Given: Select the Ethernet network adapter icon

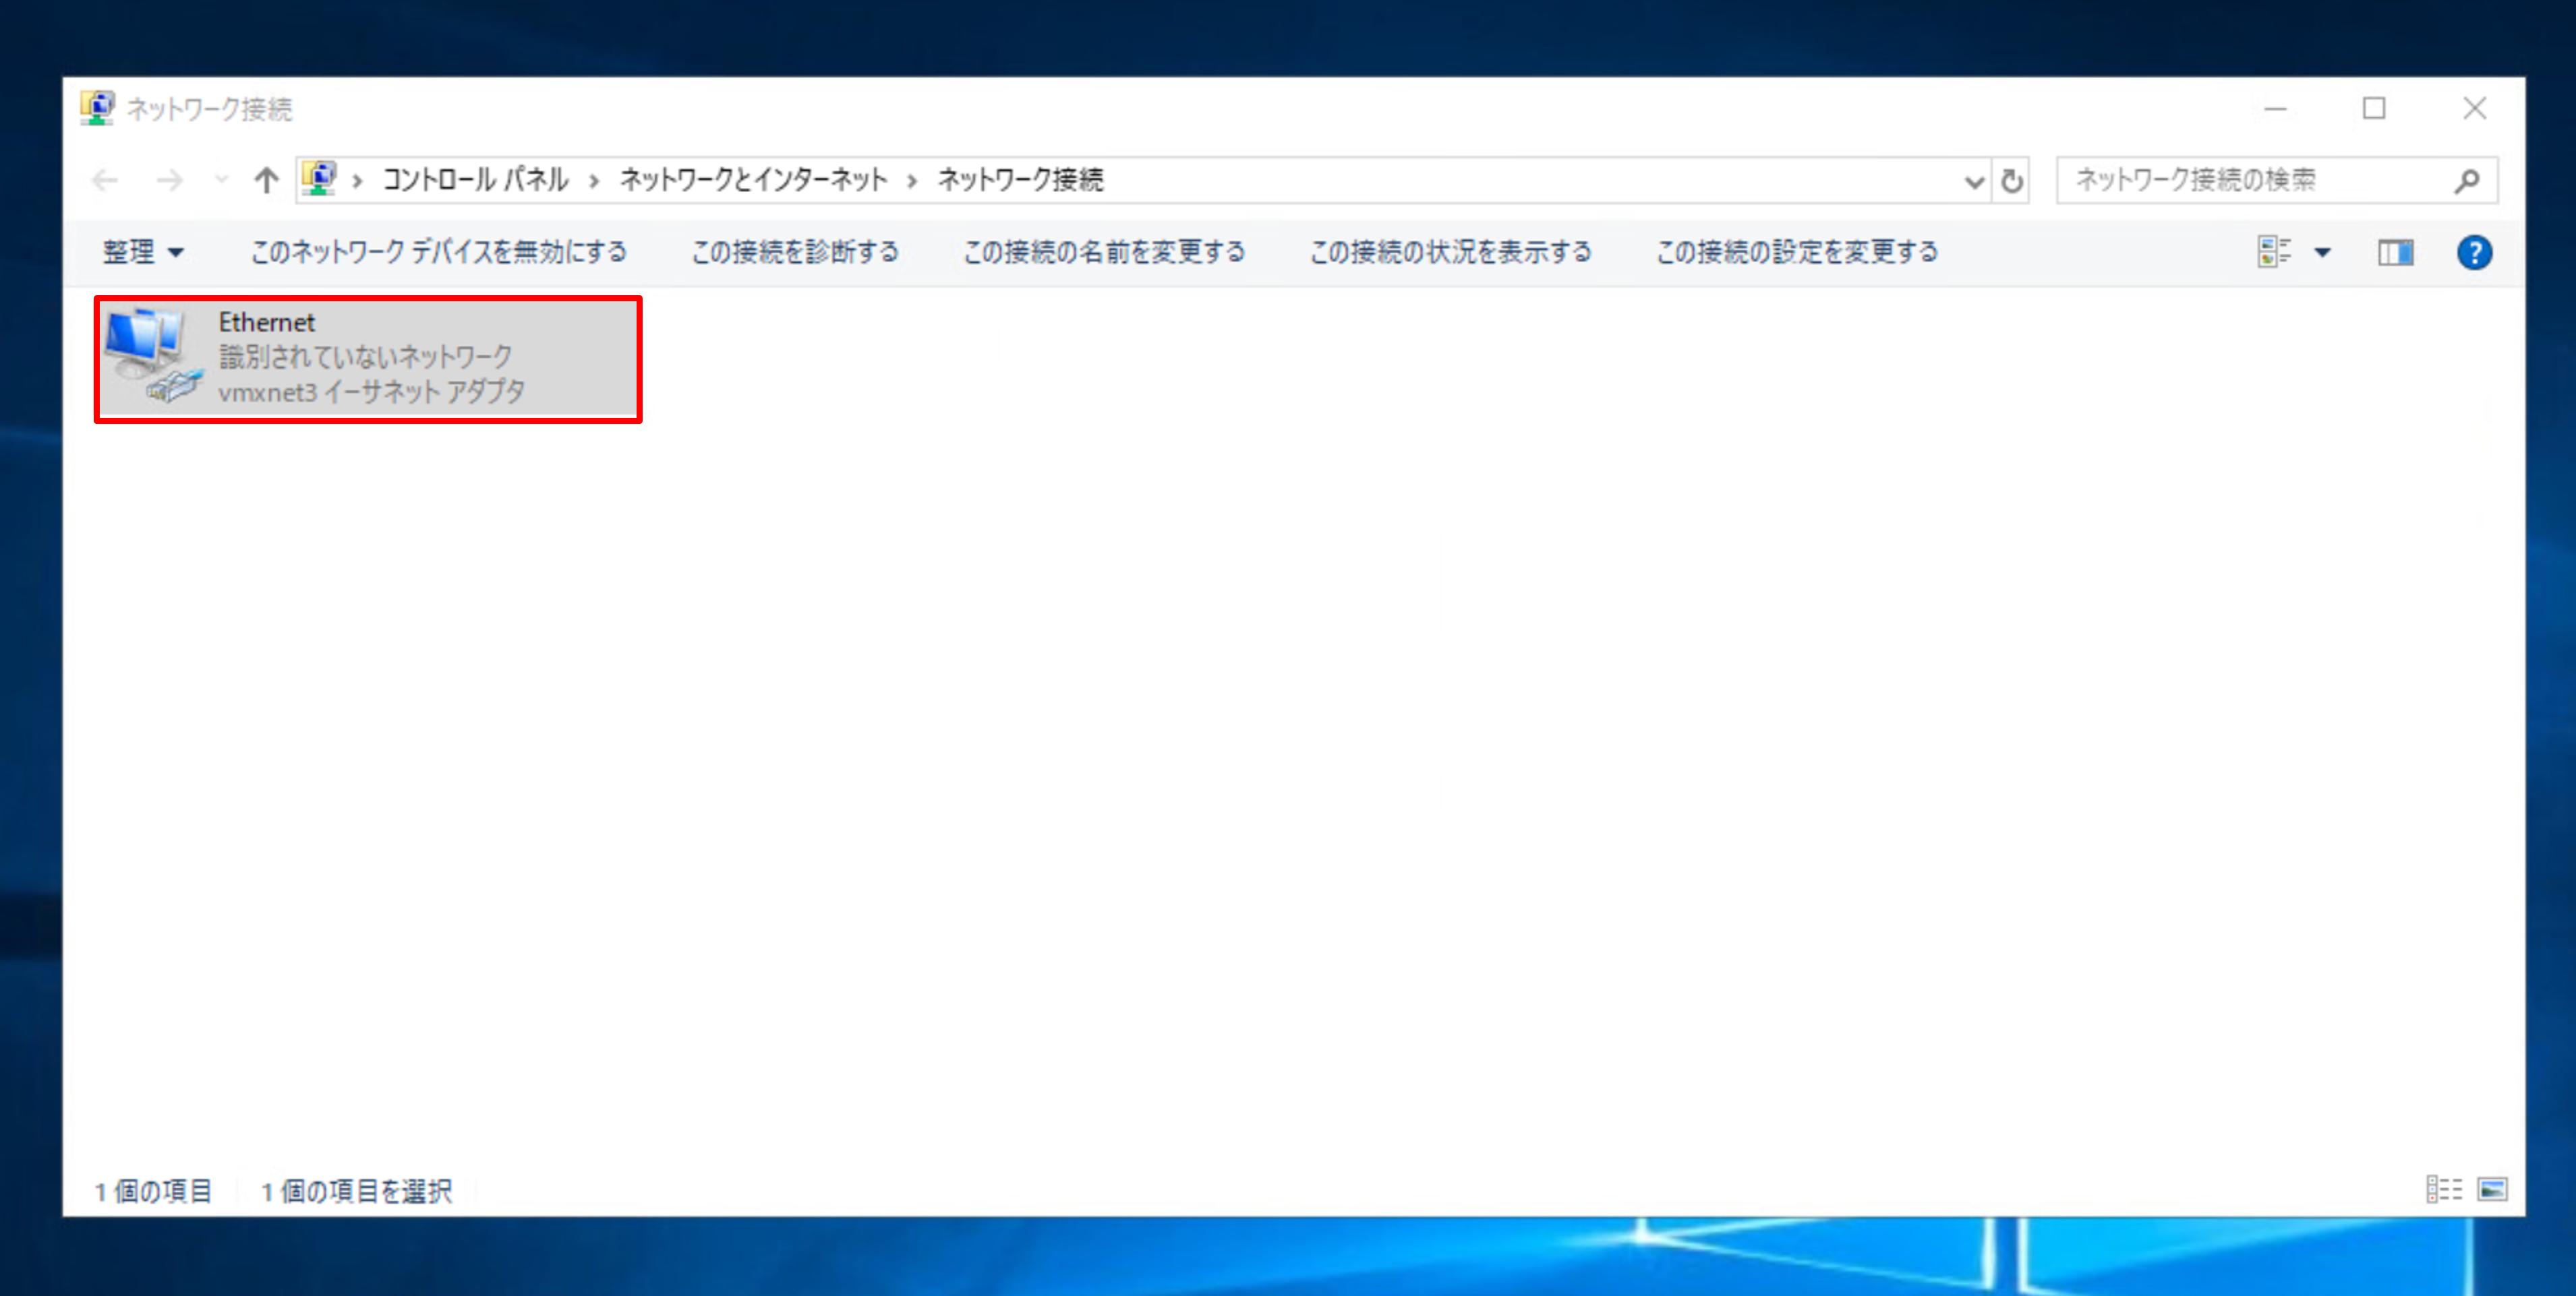Looking at the screenshot, I should coord(154,356).
